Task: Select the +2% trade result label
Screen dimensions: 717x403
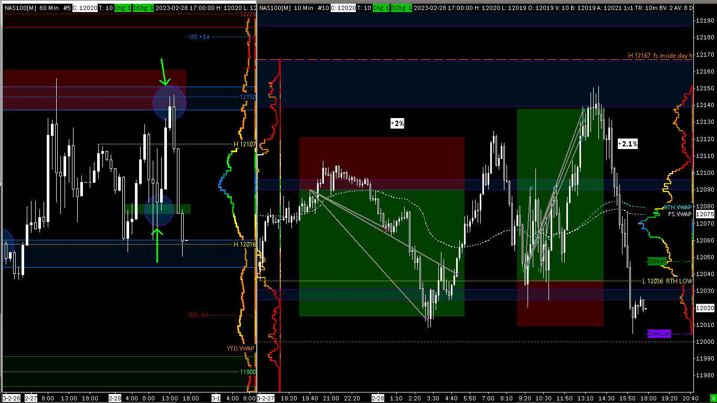Action: 397,123
